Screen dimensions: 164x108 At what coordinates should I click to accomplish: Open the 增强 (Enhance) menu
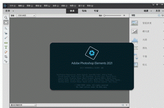(x=38, y=6)
